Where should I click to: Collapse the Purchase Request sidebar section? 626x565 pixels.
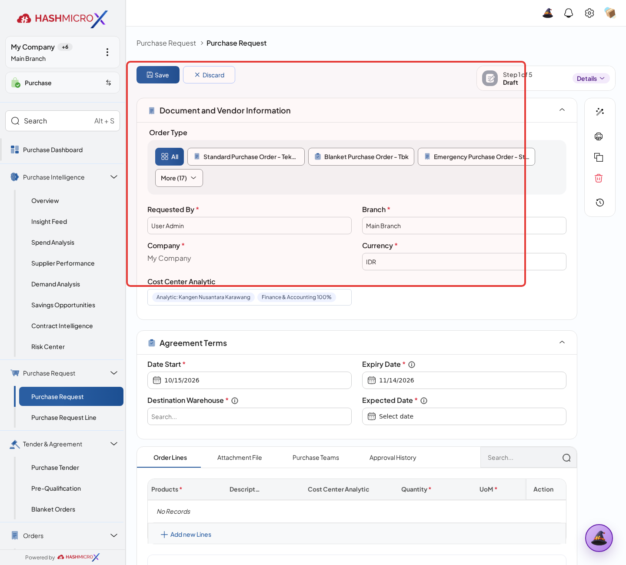tap(114, 373)
